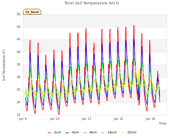This screenshot has height=138, width=184.
Task: Toggle the -16cm series in the legend
Action: (109, 133)
